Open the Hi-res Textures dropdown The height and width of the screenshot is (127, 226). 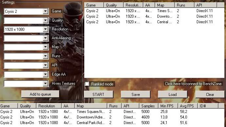point(26,83)
